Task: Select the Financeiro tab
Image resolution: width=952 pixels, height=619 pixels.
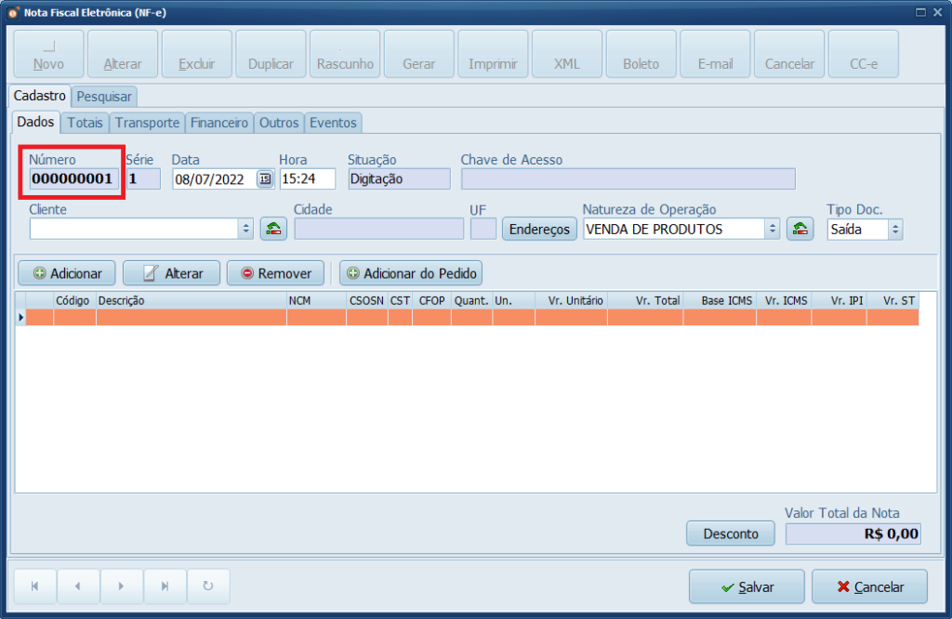Action: tap(219, 123)
